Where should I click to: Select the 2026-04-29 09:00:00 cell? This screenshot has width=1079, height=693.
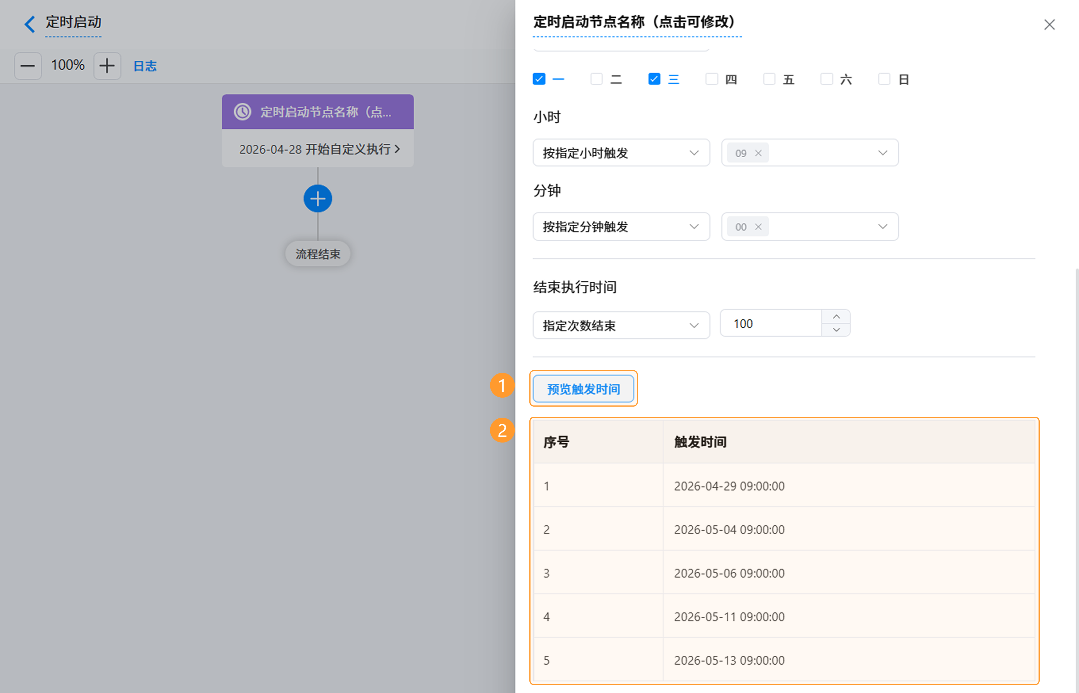[x=849, y=485]
